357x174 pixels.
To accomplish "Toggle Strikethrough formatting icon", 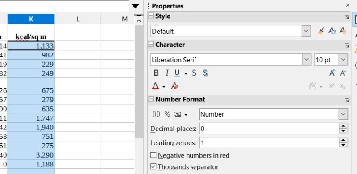I will [194, 73].
